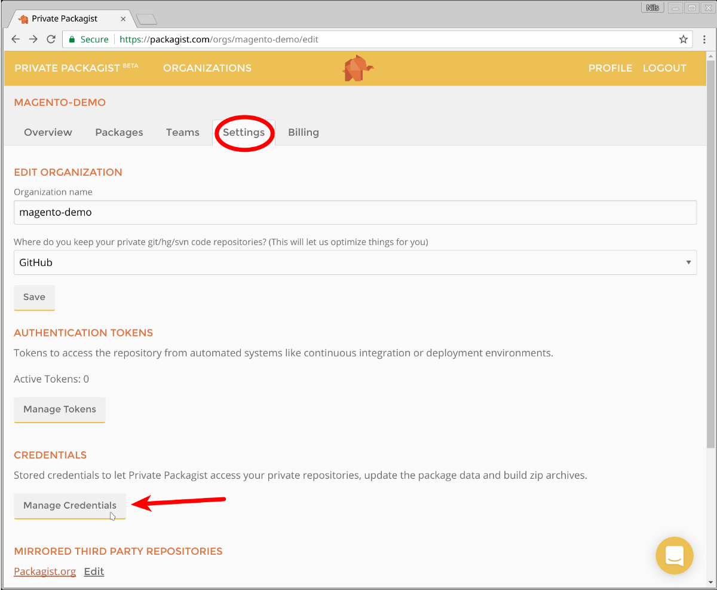
Task: Click the Edit Organization heading
Action: (x=68, y=172)
